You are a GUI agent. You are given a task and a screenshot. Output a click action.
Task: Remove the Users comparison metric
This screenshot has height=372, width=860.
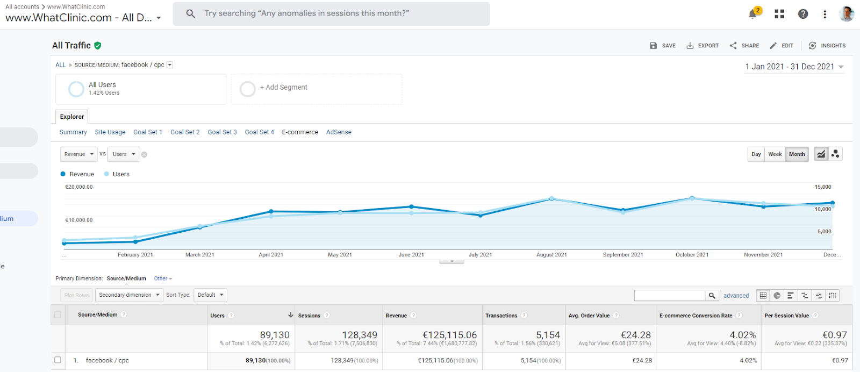point(144,155)
